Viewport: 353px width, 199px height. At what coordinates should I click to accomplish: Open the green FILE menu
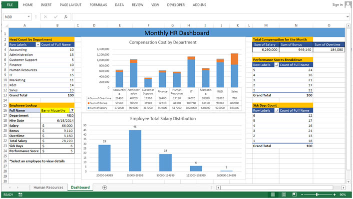click(9, 4)
